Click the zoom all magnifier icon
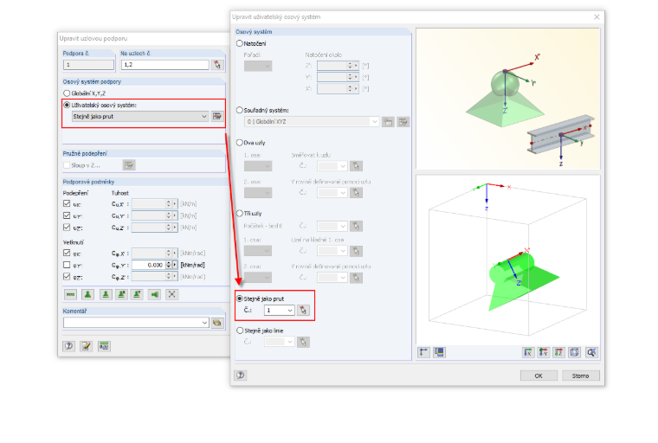 click(x=591, y=352)
